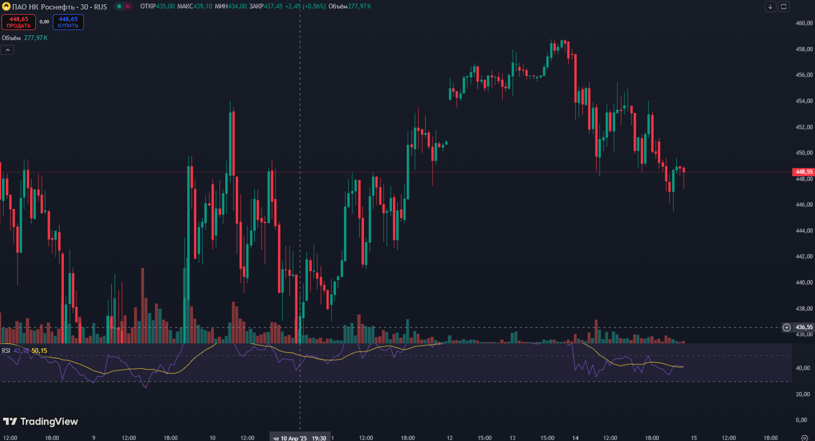The height and width of the screenshot is (441, 815).
Task: Collapse the indicator legend with chevron
Action: pos(7,50)
